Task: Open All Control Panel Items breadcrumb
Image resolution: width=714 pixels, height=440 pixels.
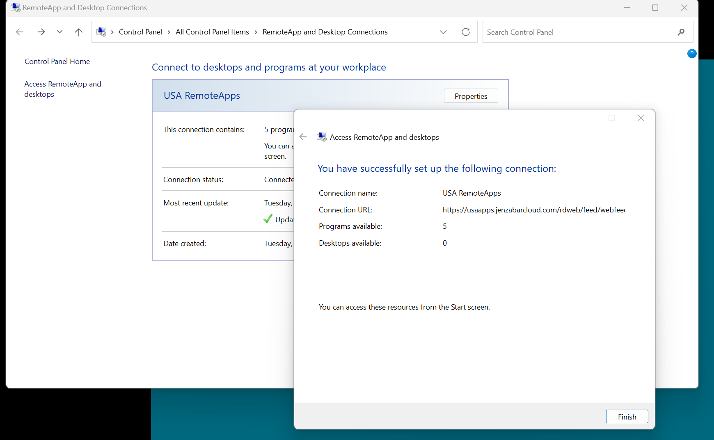Action: [212, 32]
